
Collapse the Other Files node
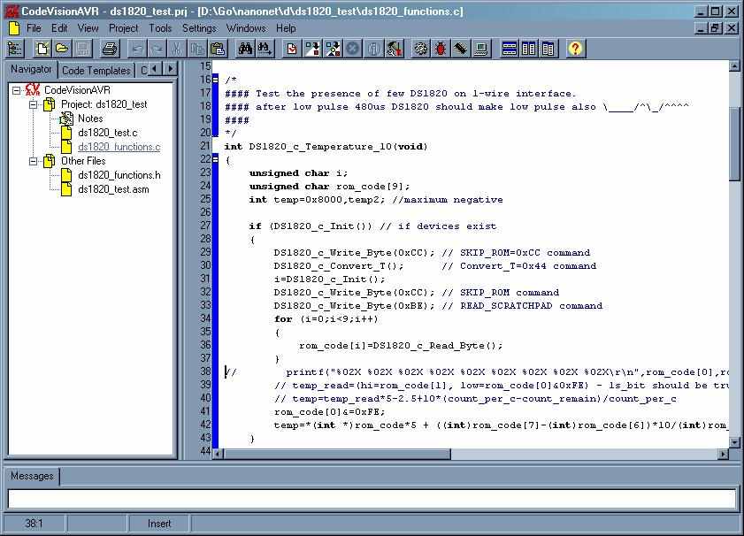click(x=34, y=161)
